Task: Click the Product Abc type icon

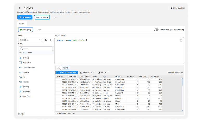Action: tap(20, 82)
